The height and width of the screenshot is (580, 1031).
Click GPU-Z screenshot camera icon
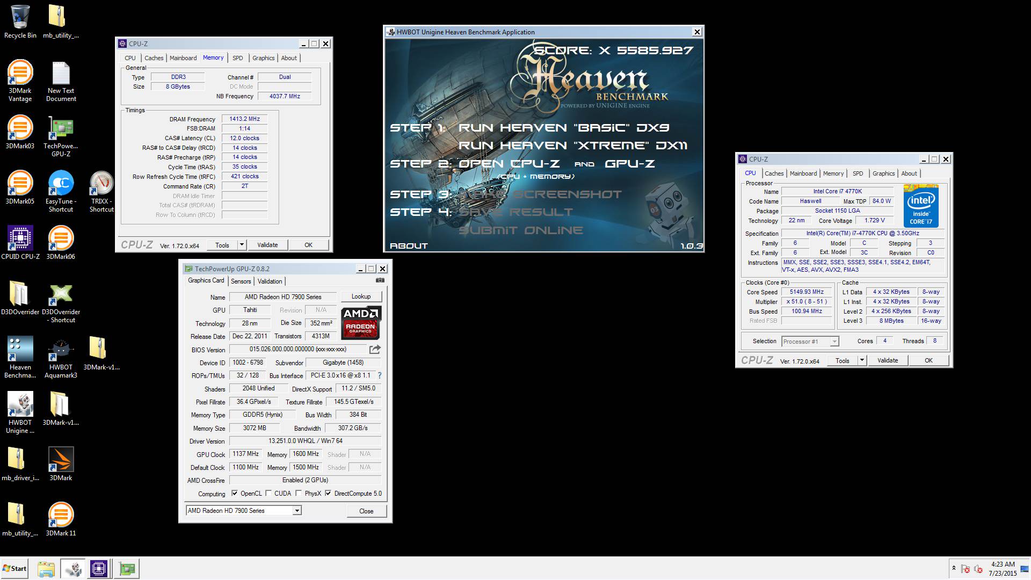380,280
